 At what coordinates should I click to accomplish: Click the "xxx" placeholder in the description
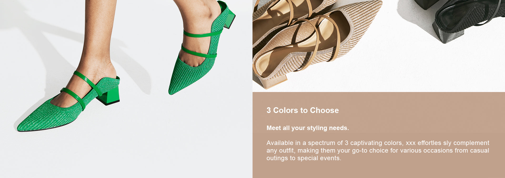pos(411,143)
